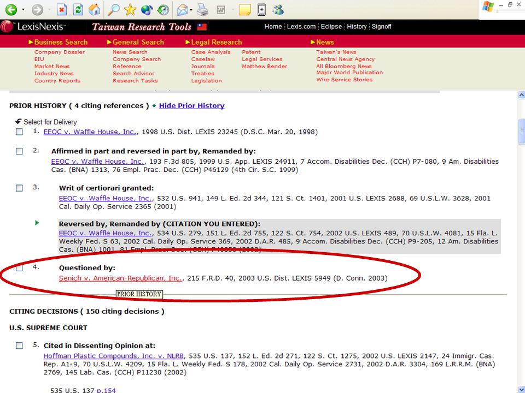Open the browser History clock icon
Viewport: 525px width, 393px height.
[164, 9]
